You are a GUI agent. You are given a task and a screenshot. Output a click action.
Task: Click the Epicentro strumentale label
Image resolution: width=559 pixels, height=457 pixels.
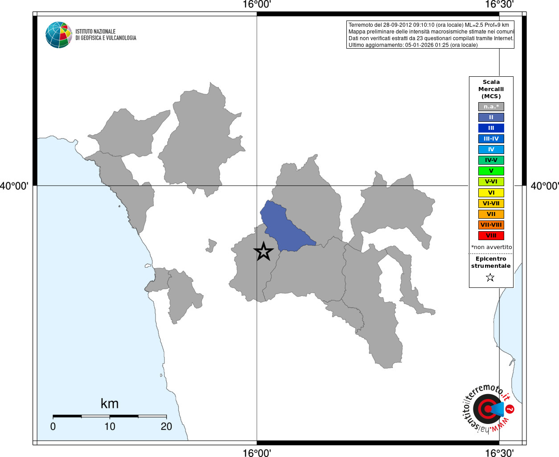click(491, 262)
